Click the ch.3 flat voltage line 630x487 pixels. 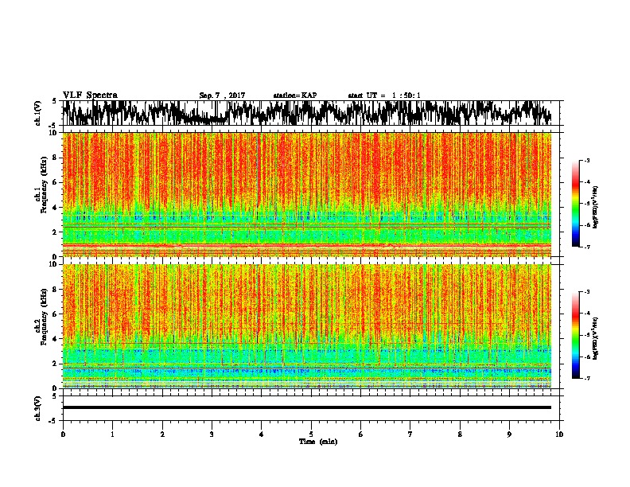[x=307, y=407]
